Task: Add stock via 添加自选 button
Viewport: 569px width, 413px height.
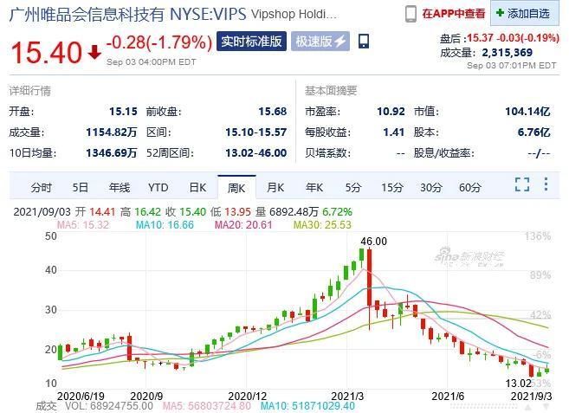Action: point(525,13)
